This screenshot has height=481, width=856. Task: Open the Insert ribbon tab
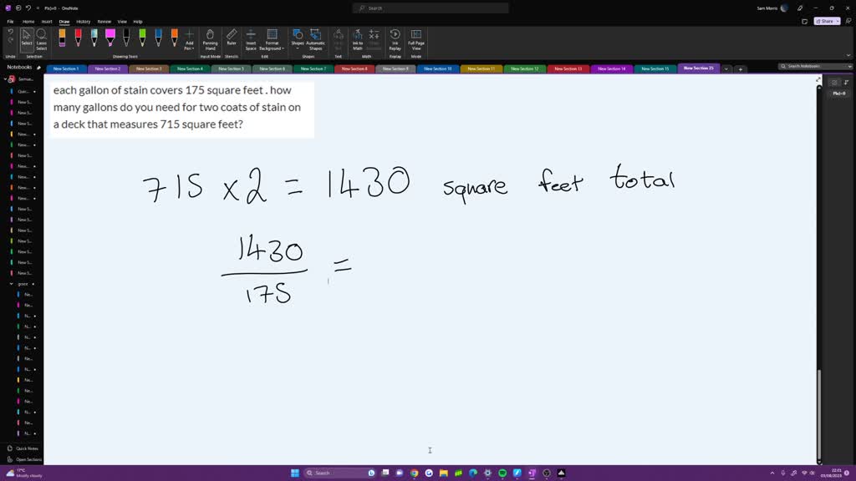[x=47, y=22]
